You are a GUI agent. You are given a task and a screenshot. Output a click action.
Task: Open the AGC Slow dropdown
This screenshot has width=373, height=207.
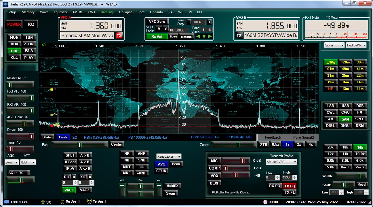pos(12,162)
